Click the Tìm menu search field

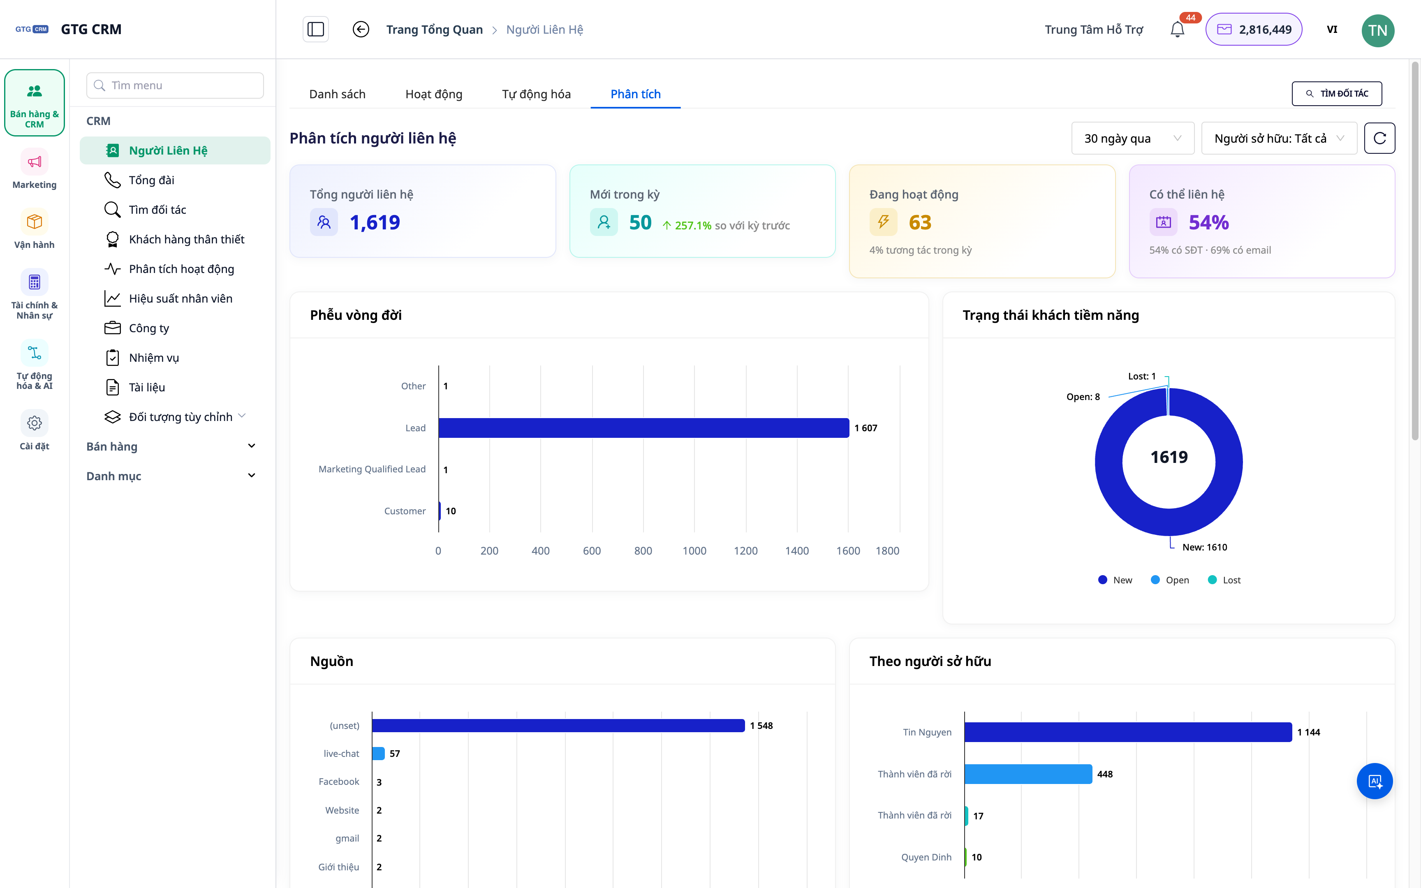175,85
